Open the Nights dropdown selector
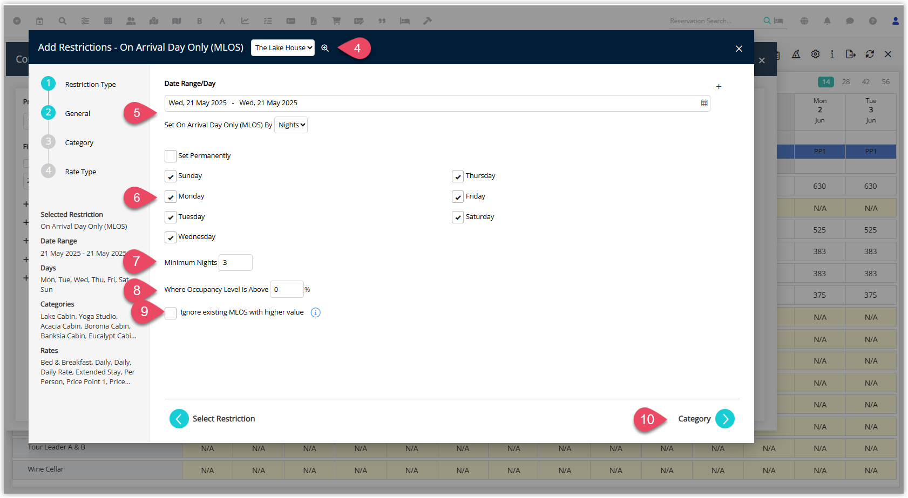 (x=291, y=125)
